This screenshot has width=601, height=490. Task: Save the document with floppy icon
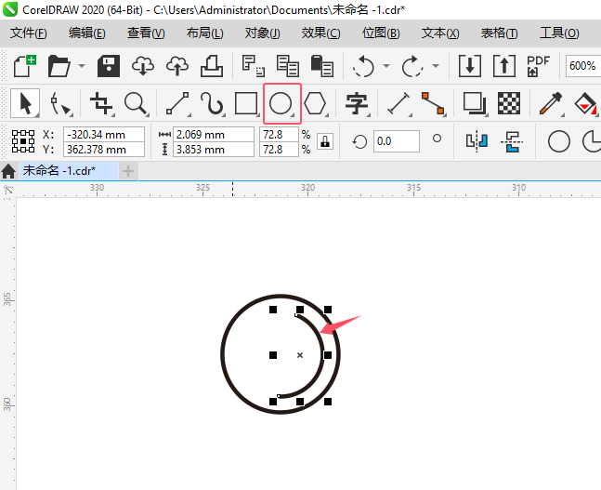click(109, 66)
